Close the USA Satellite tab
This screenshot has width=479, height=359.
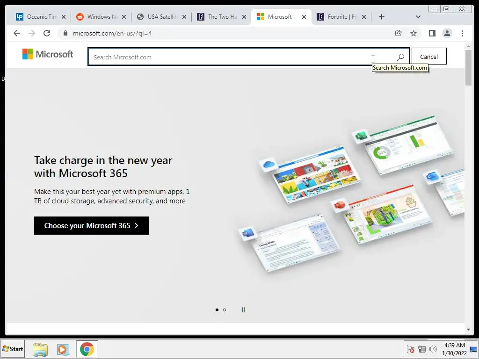coord(184,17)
